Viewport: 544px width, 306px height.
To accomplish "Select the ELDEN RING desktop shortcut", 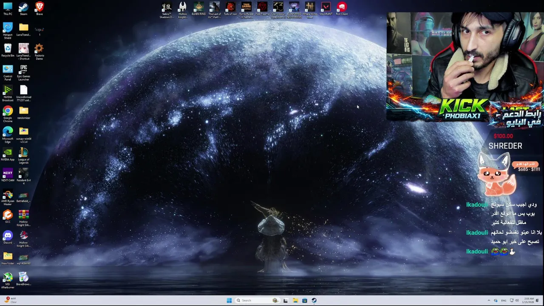I will click(x=198, y=9).
